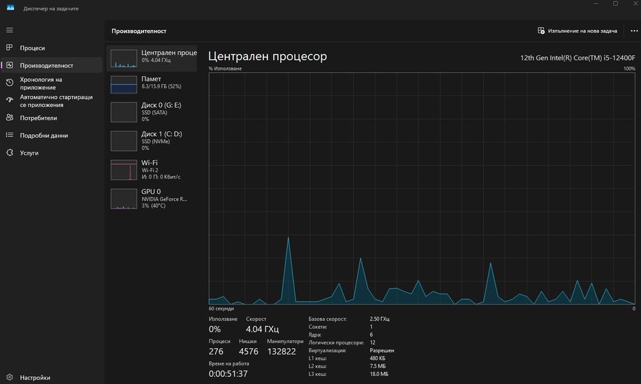Screen dimensions: 641x384
Task: Click the Виртуализация Разрешен value
Action: click(x=382, y=350)
